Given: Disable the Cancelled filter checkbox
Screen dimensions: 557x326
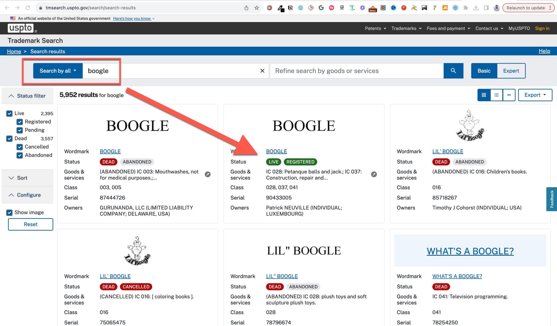Looking at the screenshot, I should [x=19, y=147].
